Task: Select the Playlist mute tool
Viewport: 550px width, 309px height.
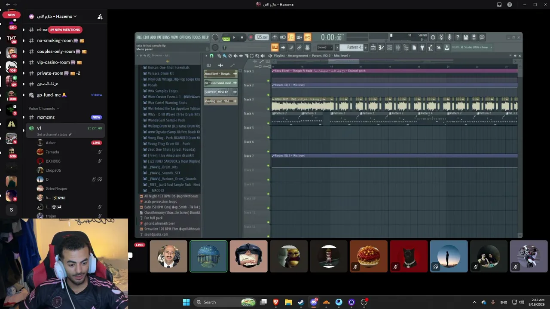Action: (235, 56)
